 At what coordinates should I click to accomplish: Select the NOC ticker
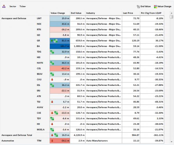pos(39,24)
